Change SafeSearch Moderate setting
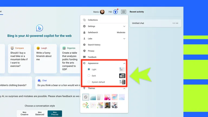The height and width of the screenshot is (117, 208). pos(121,32)
